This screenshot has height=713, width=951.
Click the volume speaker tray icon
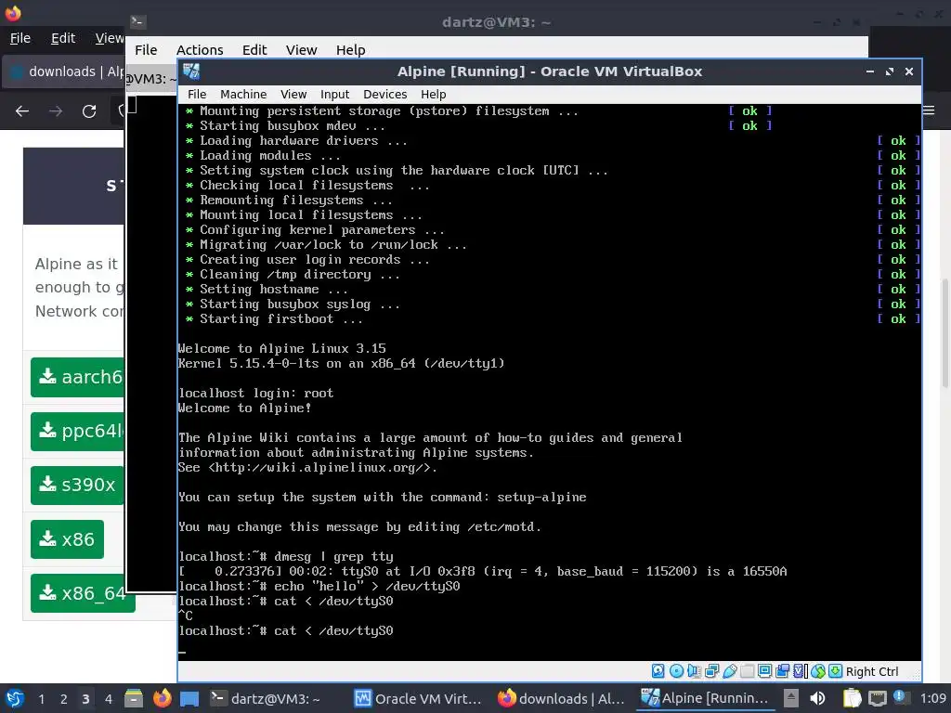click(817, 698)
